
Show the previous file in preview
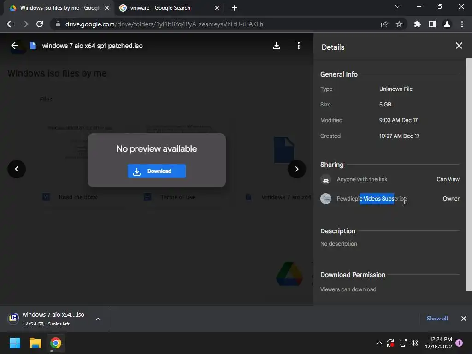(x=17, y=169)
